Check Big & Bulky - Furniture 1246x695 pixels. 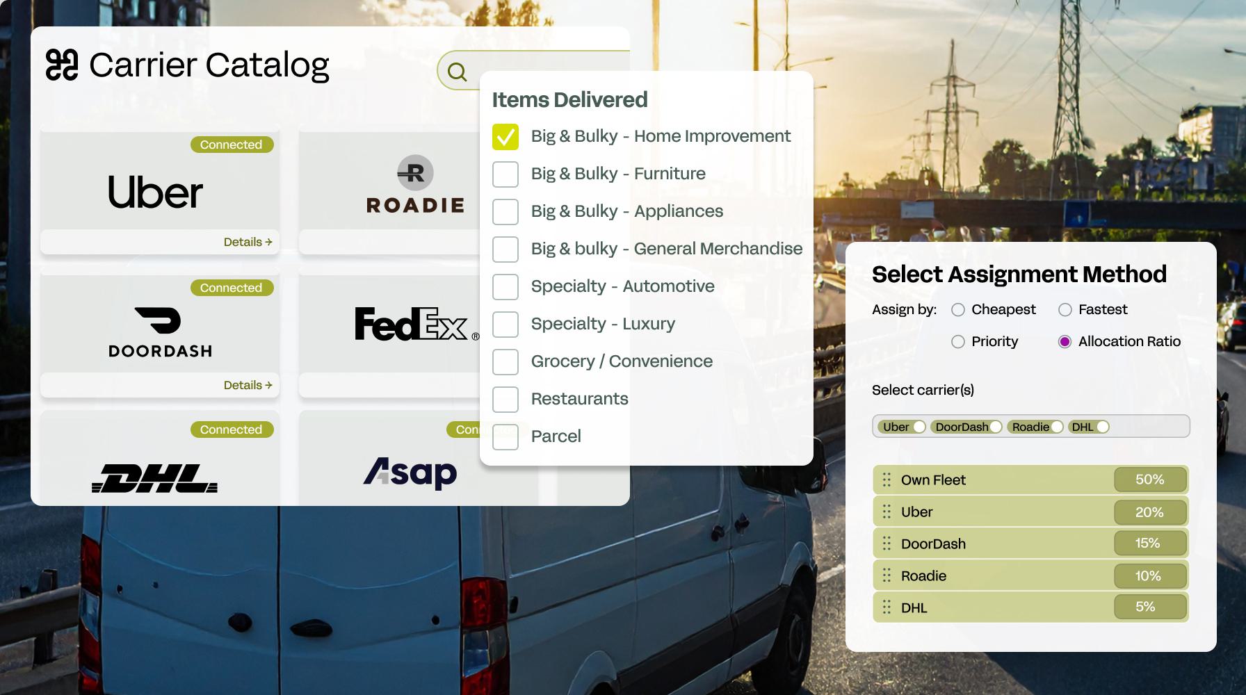coord(505,174)
